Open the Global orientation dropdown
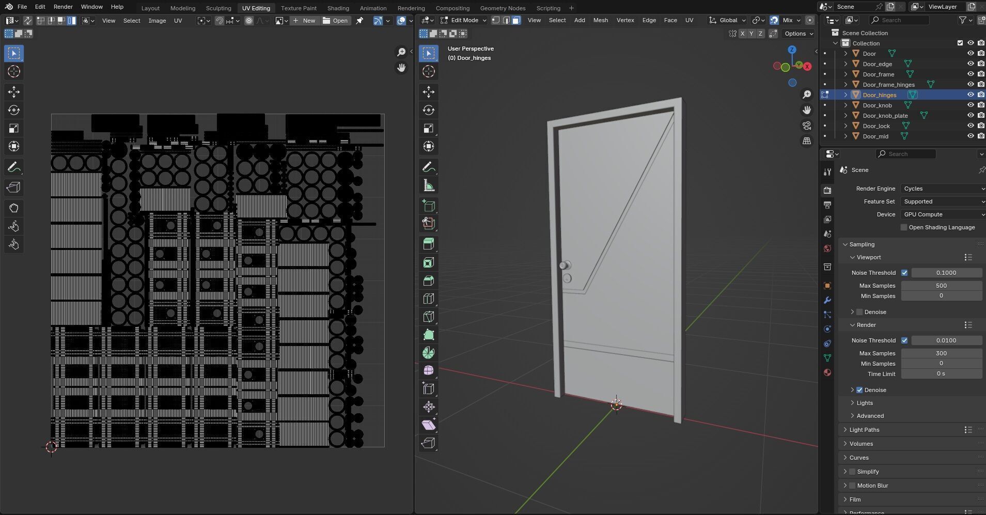This screenshot has width=986, height=515. click(x=727, y=20)
